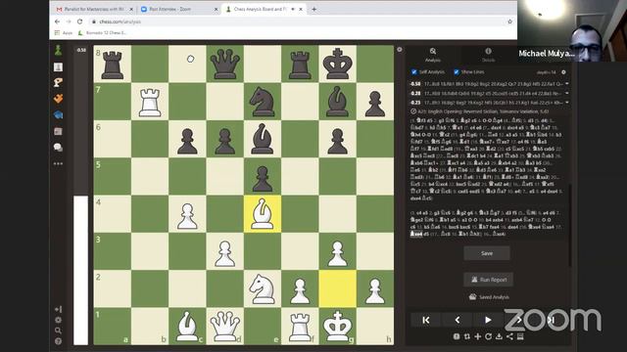627x352 pixels.
Task: Select the white bishop on e4
Action: coord(263,214)
